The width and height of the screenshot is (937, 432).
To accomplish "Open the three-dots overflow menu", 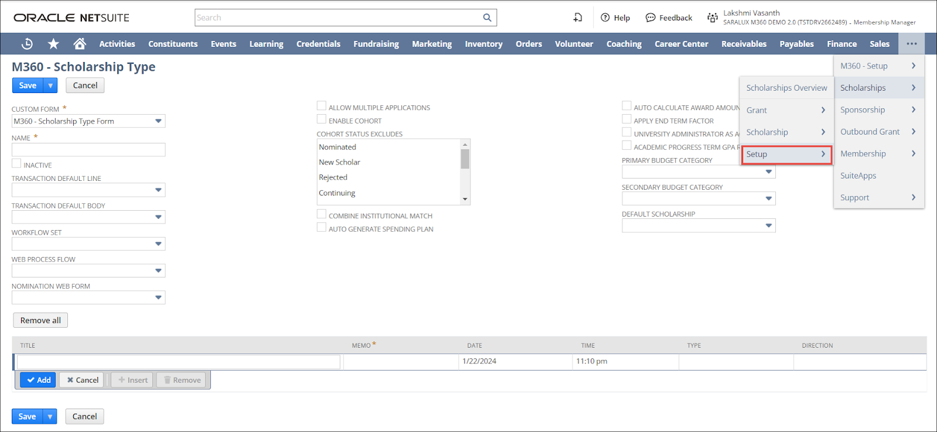I will [911, 44].
